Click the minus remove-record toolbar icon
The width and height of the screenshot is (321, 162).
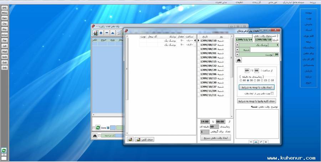[107, 33]
